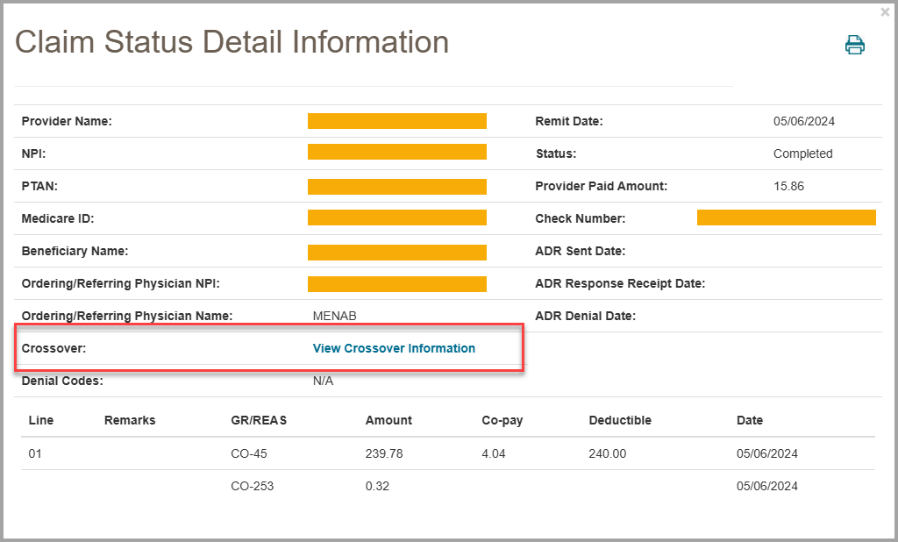Click the Remit Date value
Image resolution: width=898 pixels, height=542 pixels.
(x=803, y=121)
